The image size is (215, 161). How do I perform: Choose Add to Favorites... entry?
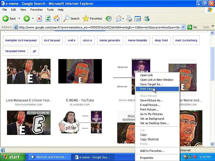pos(157,151)
